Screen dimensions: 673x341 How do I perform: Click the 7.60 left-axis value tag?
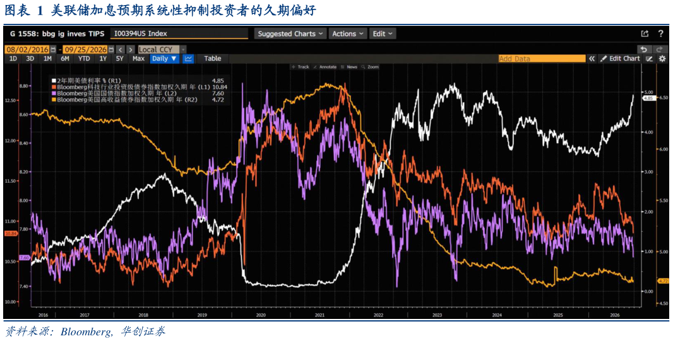tap(24, 257)
